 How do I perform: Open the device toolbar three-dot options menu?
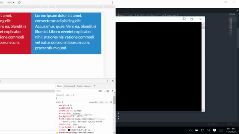(x=112, y=3)
